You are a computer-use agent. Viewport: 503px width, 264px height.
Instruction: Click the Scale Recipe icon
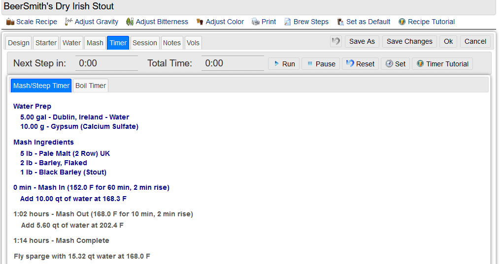10,22
